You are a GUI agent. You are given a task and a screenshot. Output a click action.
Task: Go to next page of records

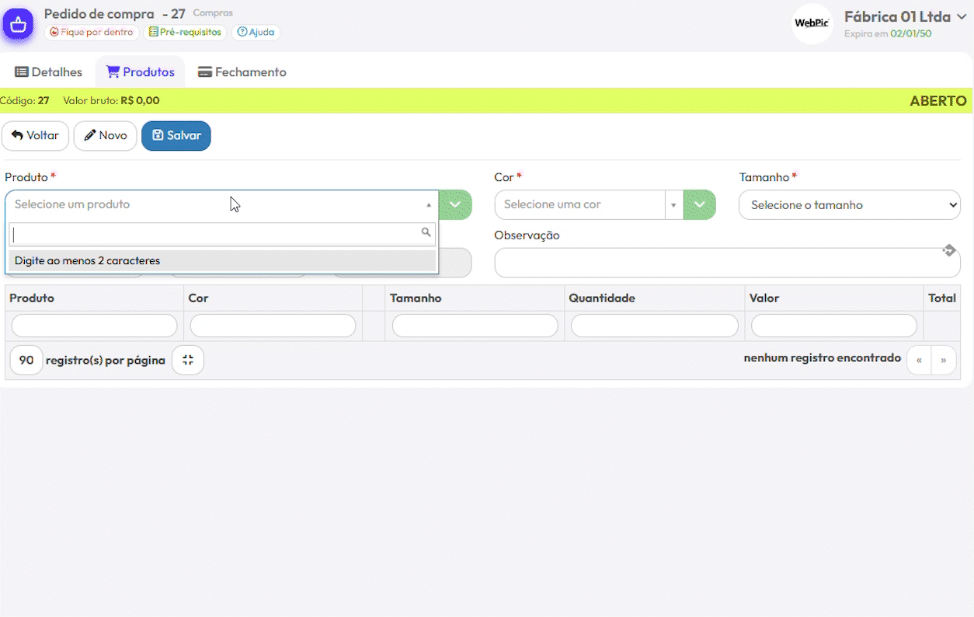click(x=944, y=361)
